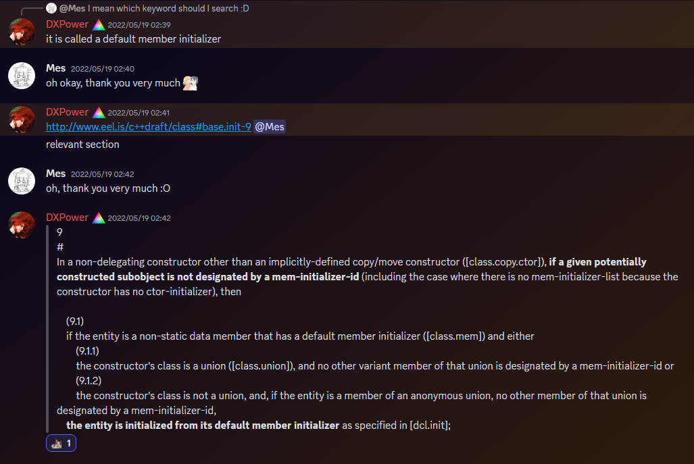
Task: Open DXPower's avatar on the 02:39 message
Action: coord(22,32)
